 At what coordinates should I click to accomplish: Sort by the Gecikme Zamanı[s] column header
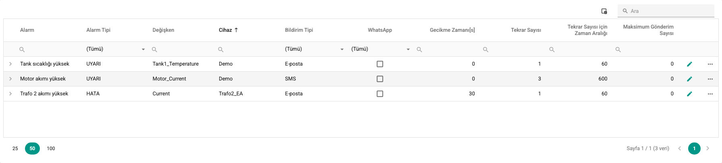click(x=452, y=30)
